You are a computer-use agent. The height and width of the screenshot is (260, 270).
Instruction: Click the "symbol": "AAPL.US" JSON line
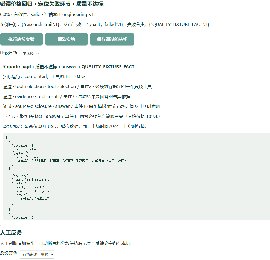point(34,199)
